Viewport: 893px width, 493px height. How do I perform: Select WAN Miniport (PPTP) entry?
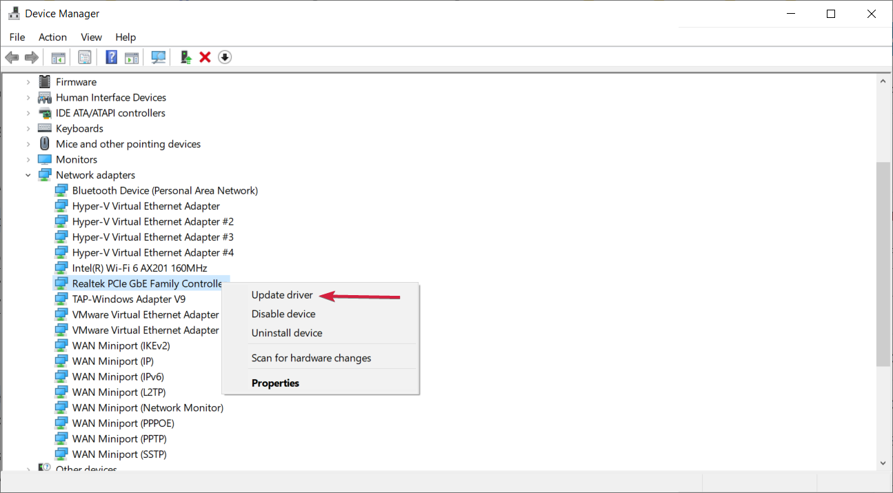point(119,439)
